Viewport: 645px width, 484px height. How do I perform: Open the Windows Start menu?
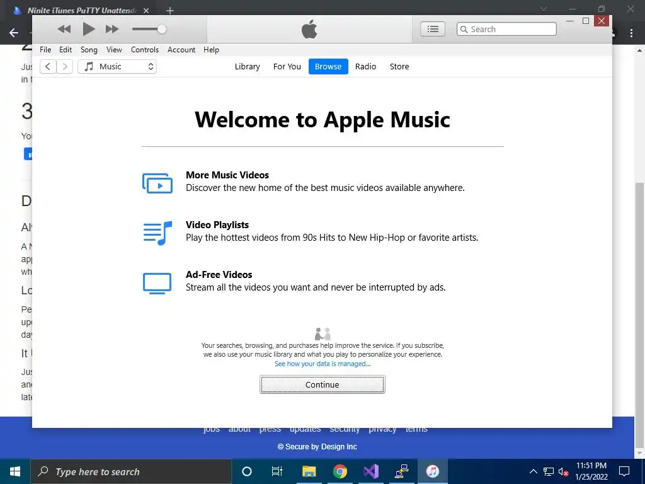(x=15, y=471)
